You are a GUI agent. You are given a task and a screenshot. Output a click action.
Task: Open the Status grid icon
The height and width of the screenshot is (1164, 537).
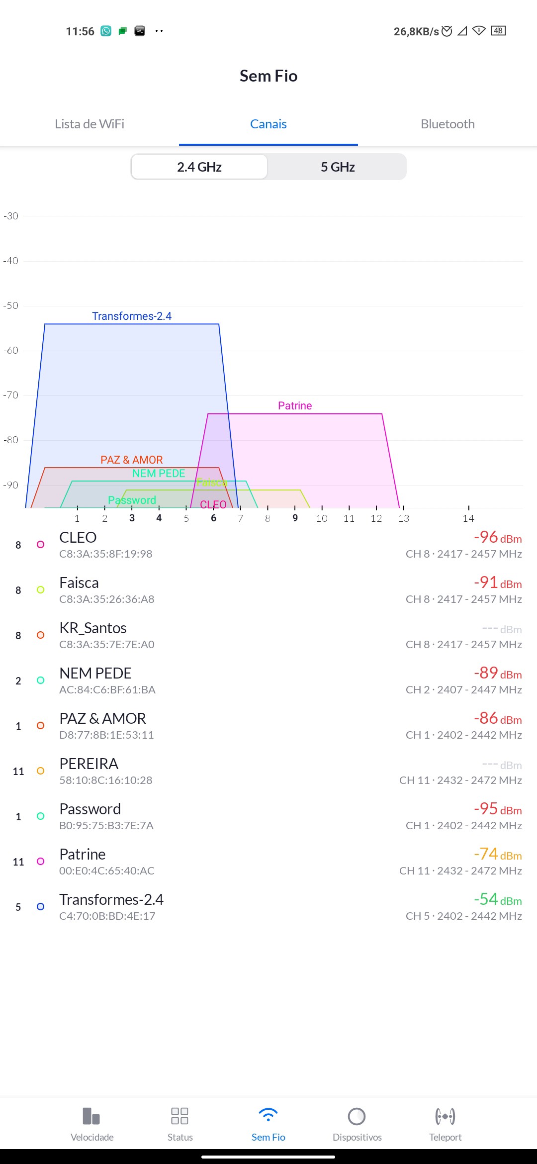(179, 1116)
